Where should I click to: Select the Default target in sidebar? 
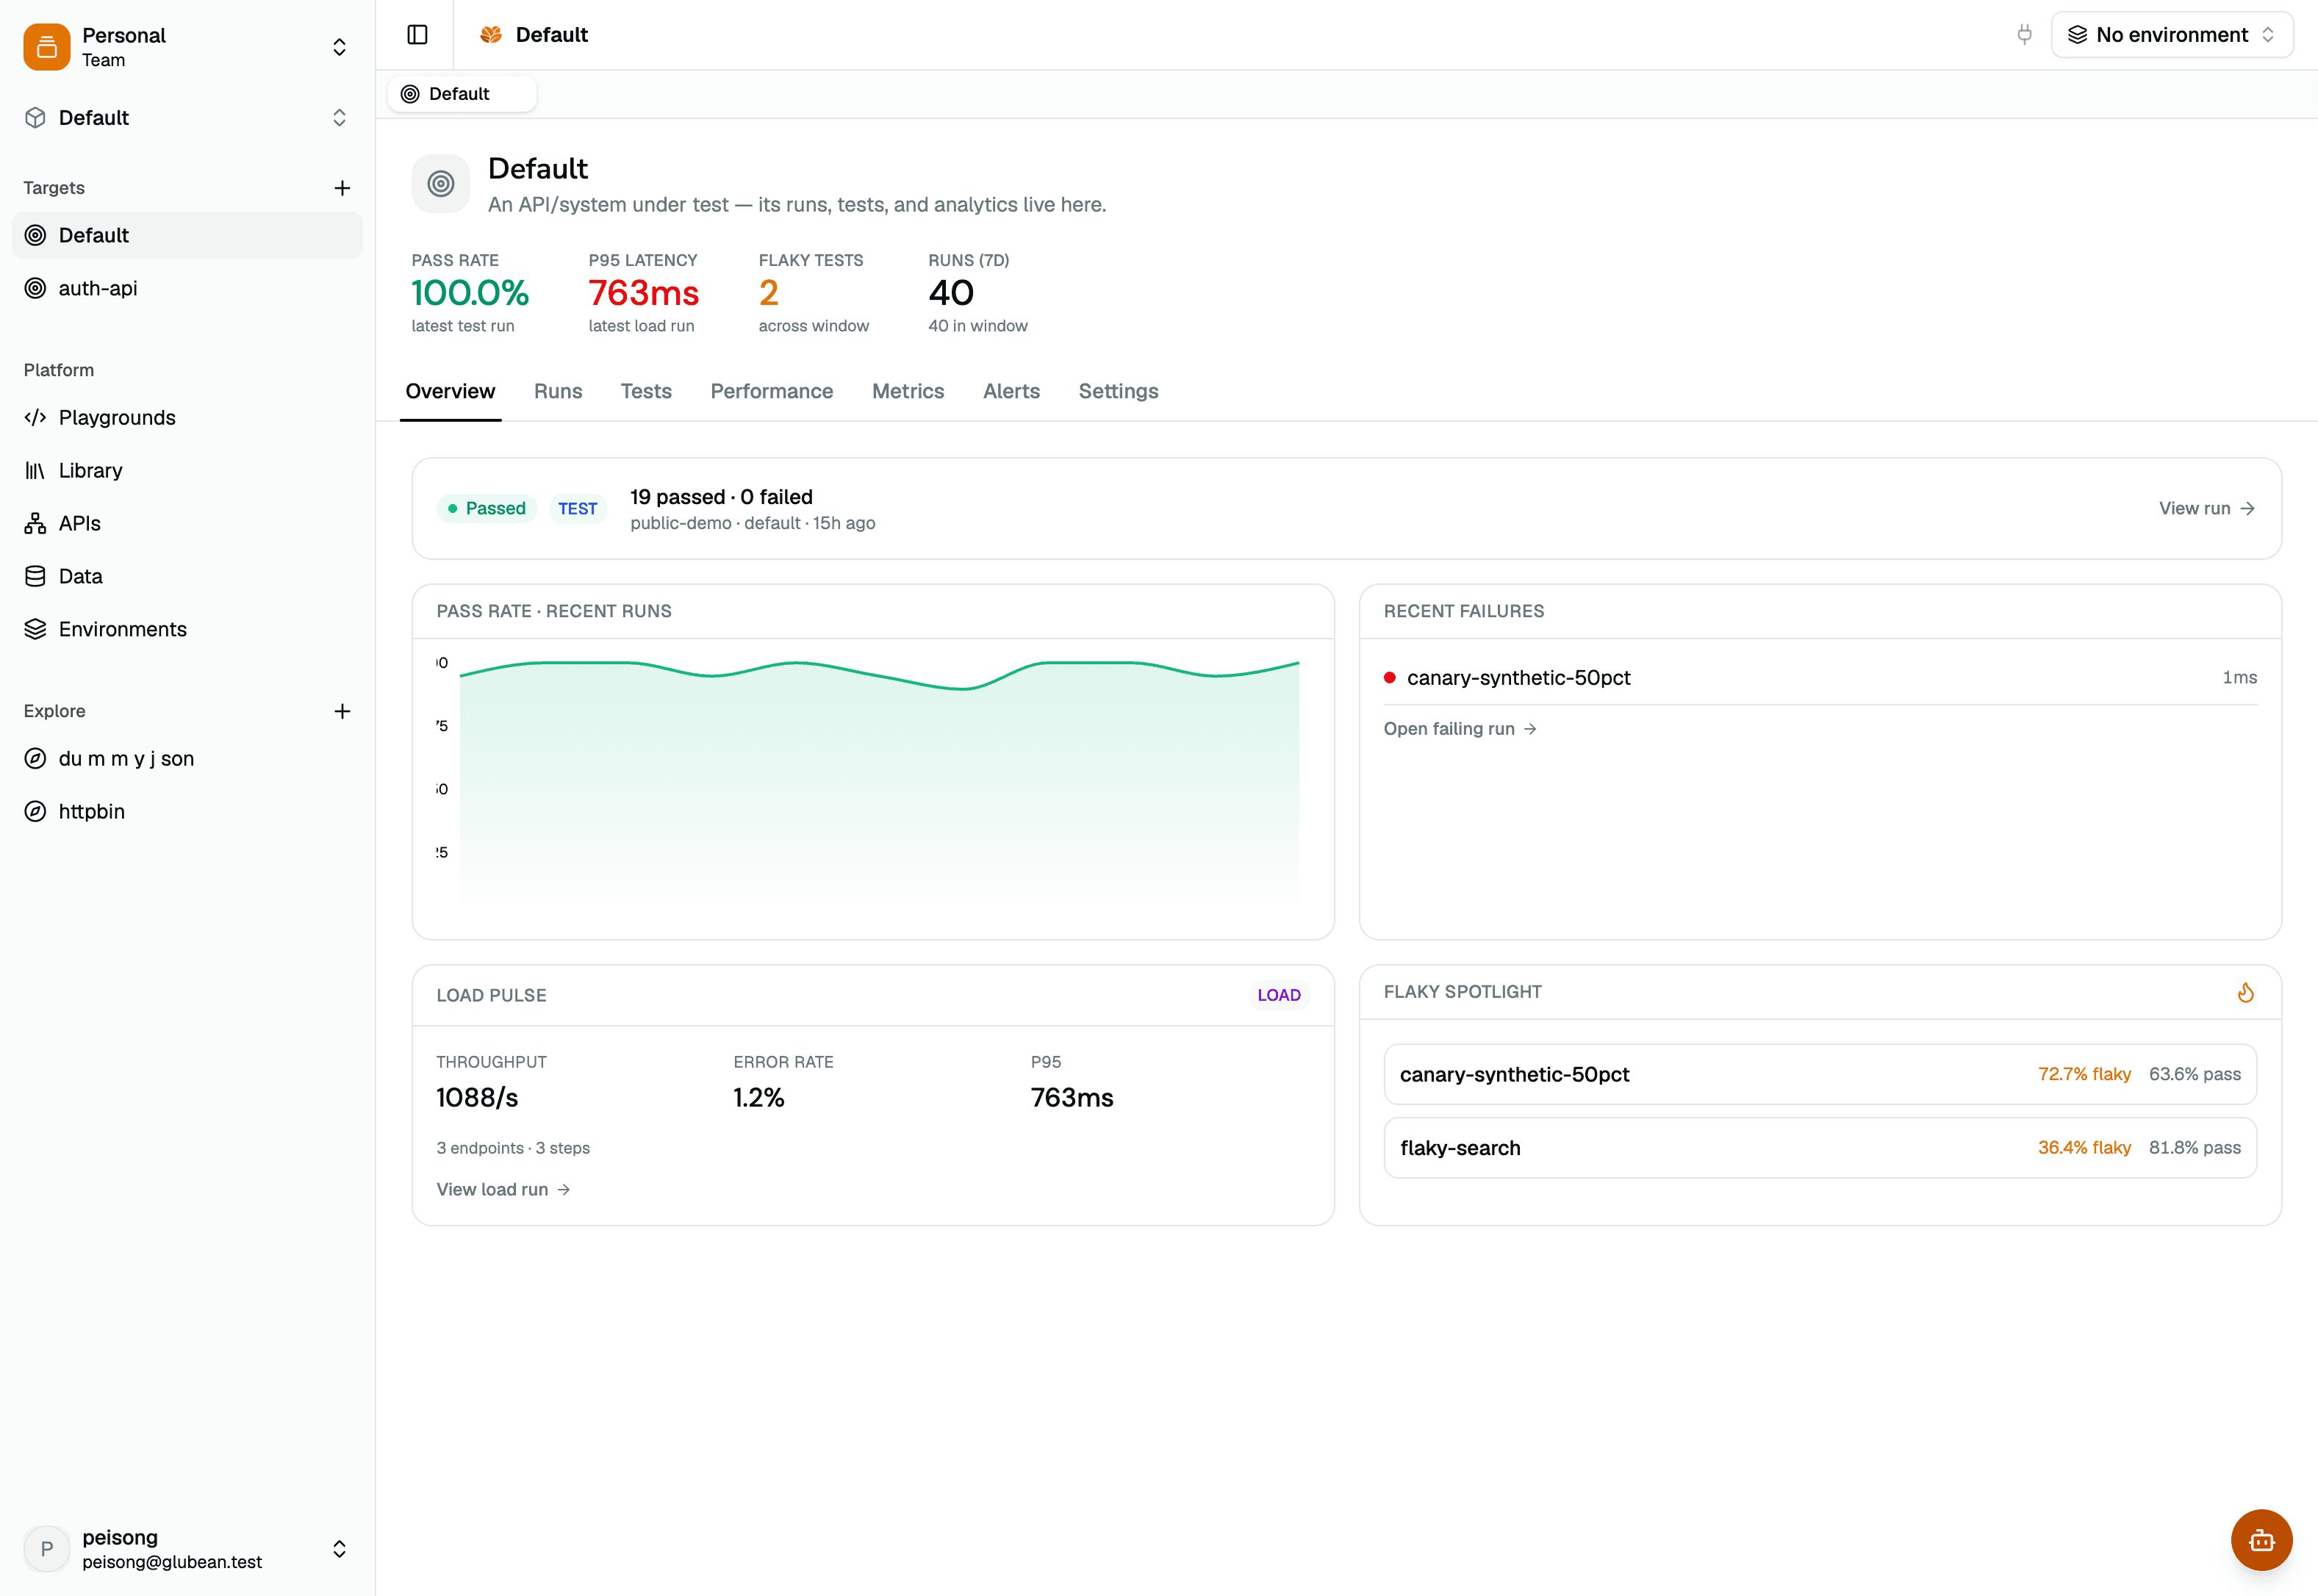[x=187, y=235]
